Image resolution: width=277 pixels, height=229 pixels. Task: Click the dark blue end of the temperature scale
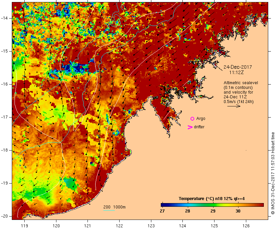coord(162,205)
